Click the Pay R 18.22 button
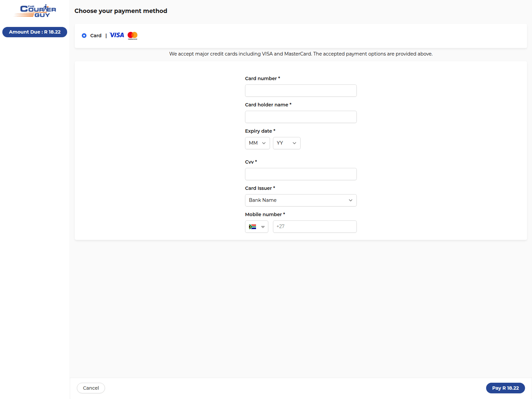The height and width of the screenshot is (399, 532). (x=505, y=388)
